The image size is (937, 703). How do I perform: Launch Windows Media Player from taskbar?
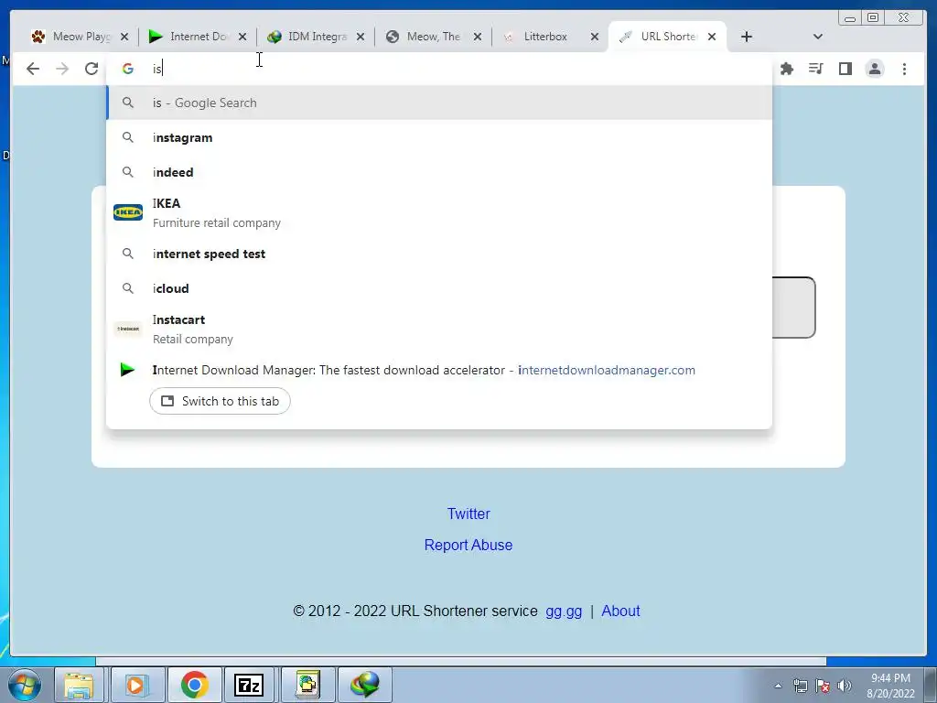(x=136, y=685)
